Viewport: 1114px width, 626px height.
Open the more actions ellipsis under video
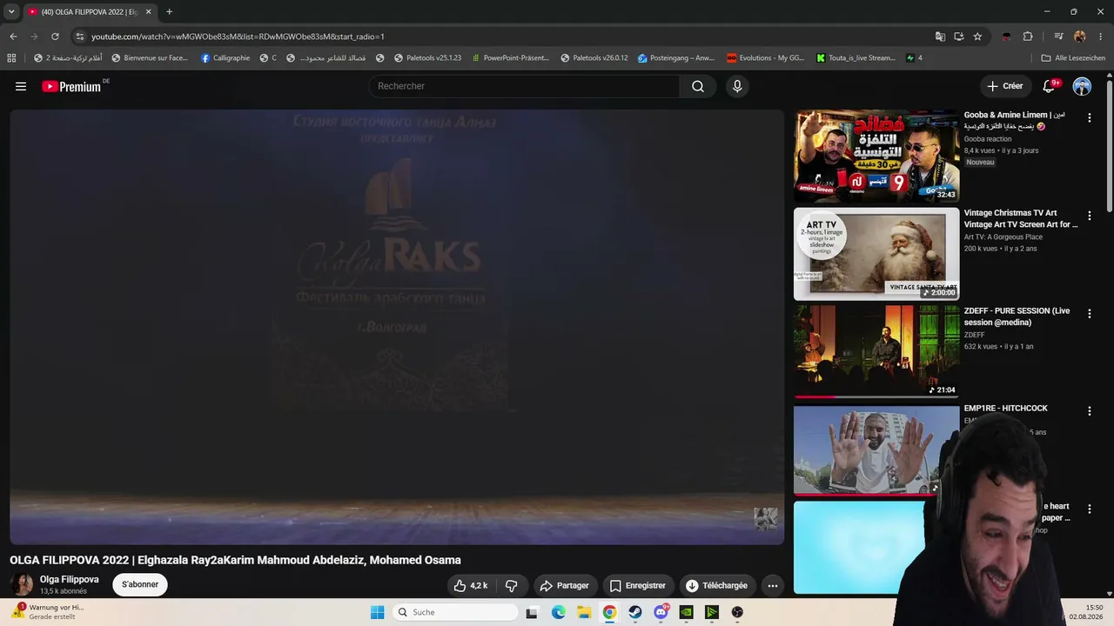click(x=772, y=586)
